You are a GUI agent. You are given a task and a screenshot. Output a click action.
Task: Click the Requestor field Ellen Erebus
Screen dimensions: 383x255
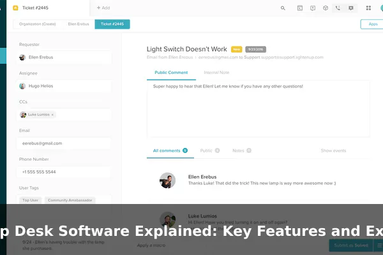pyautogui.click(x=64, y=57)
